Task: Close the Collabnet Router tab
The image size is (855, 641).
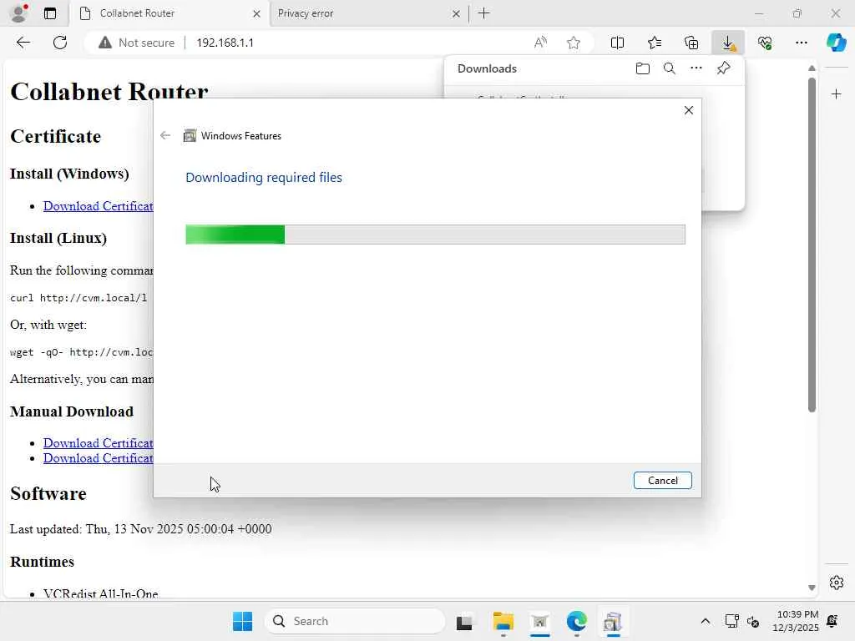Action: pos(256,13)
